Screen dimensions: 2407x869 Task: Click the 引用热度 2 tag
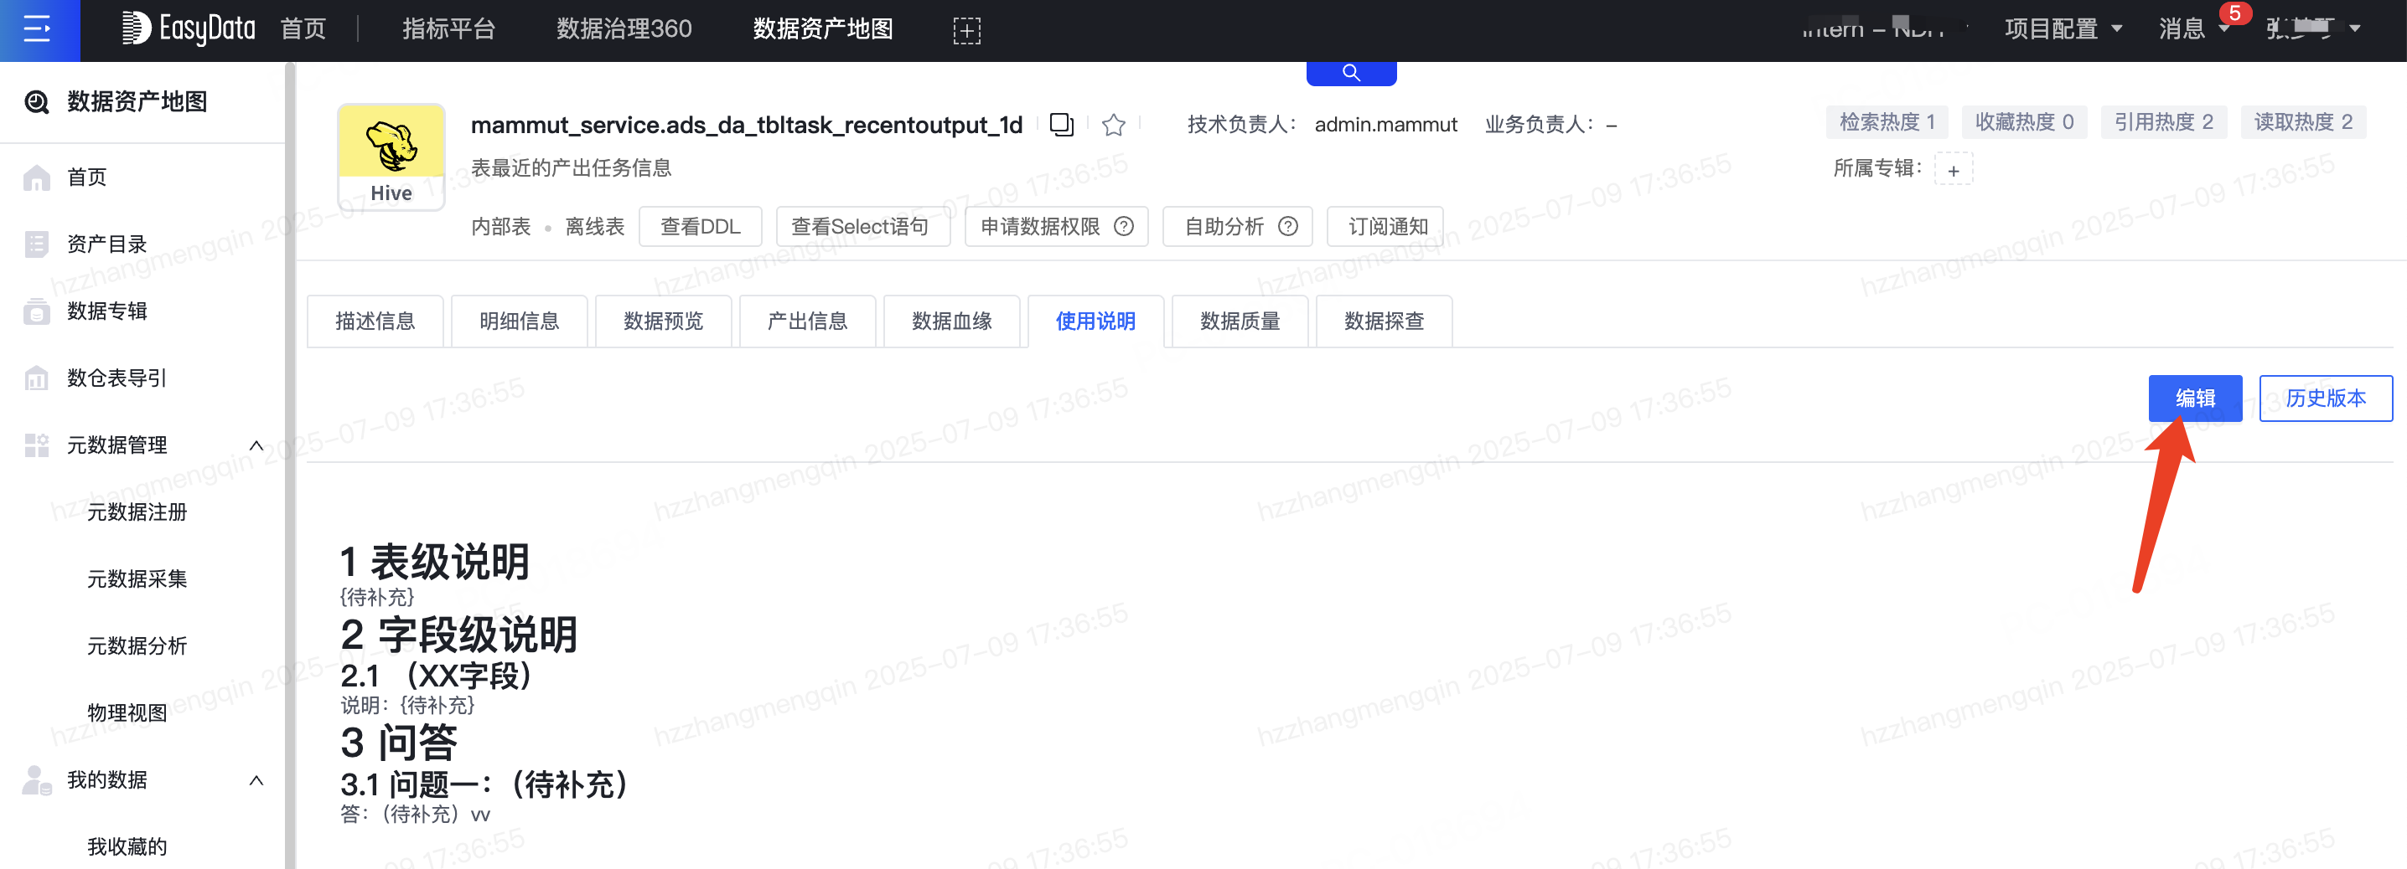click(2164, 122)
